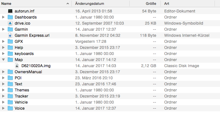Image resolution: width=220 pixels, height=117 pixels.
Task: Select the Vehicle folder name
Action: coord(21,102)
